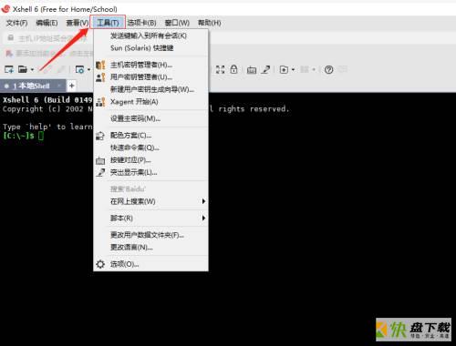
Task: Click the session properties toolbar icon
Action: [79, 69]
